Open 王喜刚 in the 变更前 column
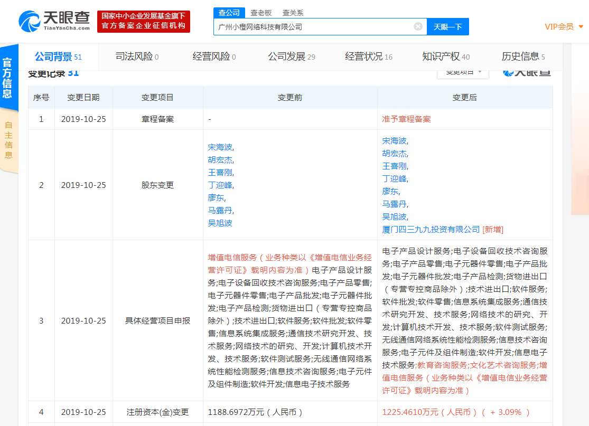The image size is (589, 426). pos(220,172)
